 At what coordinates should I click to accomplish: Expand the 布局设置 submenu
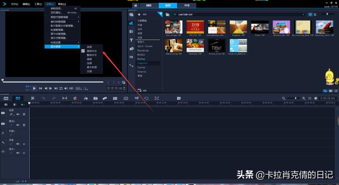tap(62, 42)
